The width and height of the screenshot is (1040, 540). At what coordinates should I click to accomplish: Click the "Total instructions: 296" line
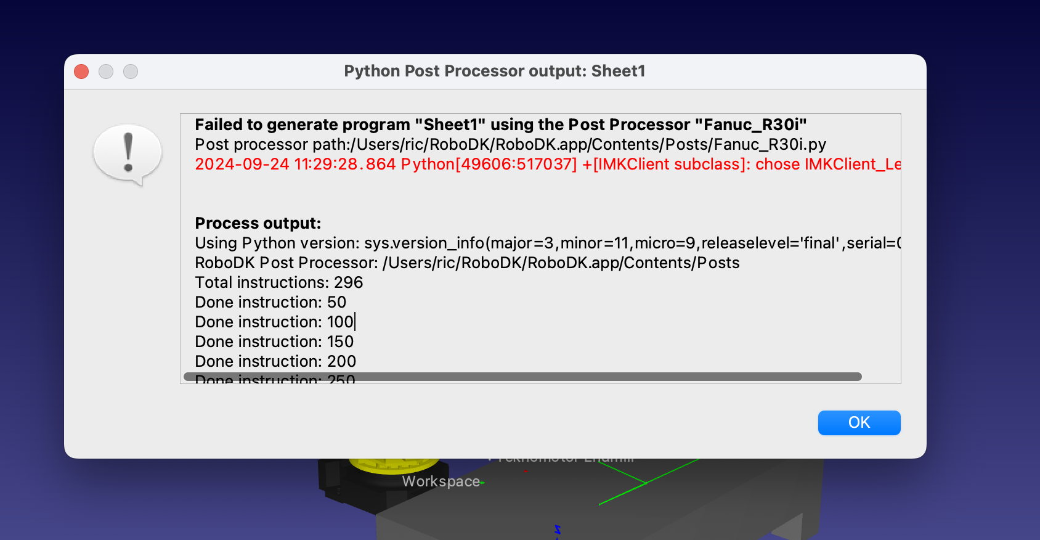pos(279,283)
